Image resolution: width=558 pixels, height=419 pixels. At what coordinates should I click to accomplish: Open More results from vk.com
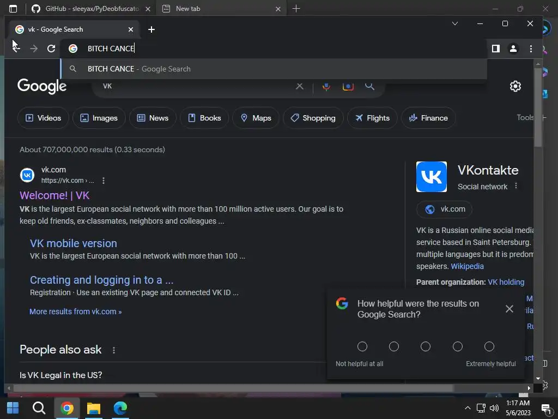tap(75, 312)
